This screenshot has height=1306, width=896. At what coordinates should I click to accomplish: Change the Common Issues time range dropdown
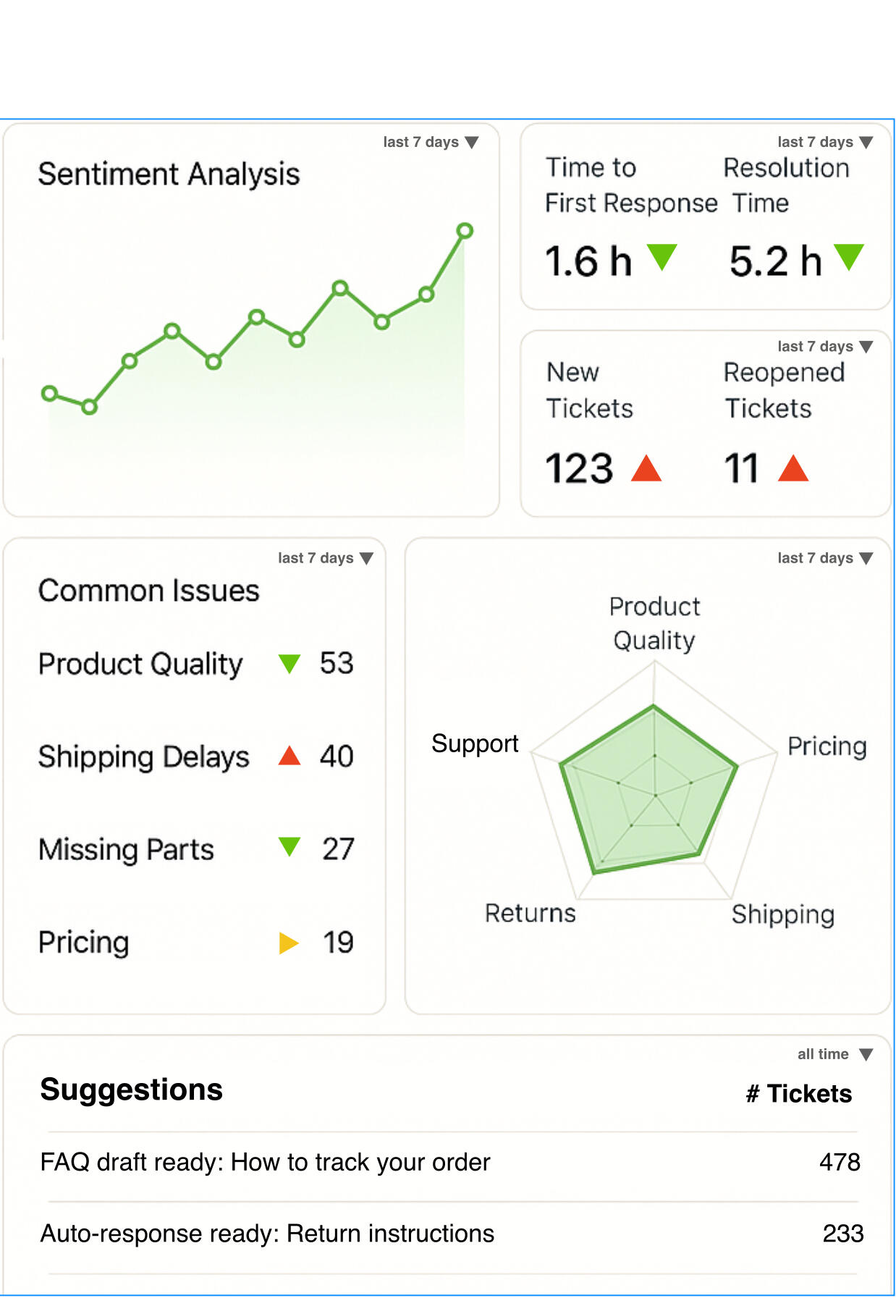[326, 558]
